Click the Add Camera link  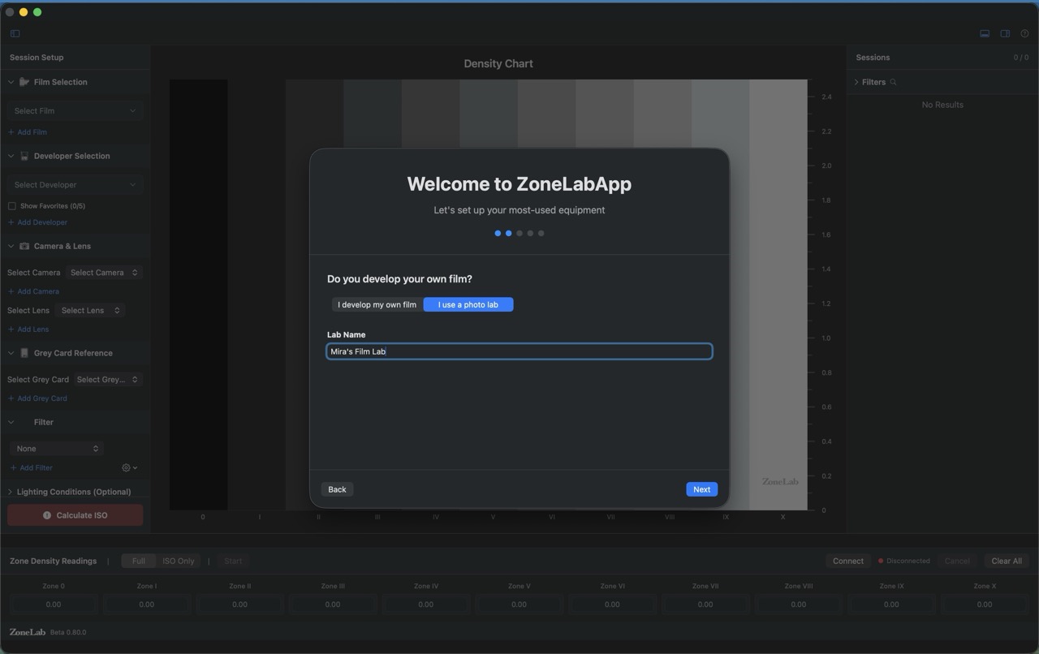[33, 291]
